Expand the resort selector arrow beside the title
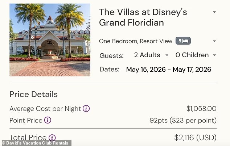Screen dimensions: 230x146 (x=214, y=12)
